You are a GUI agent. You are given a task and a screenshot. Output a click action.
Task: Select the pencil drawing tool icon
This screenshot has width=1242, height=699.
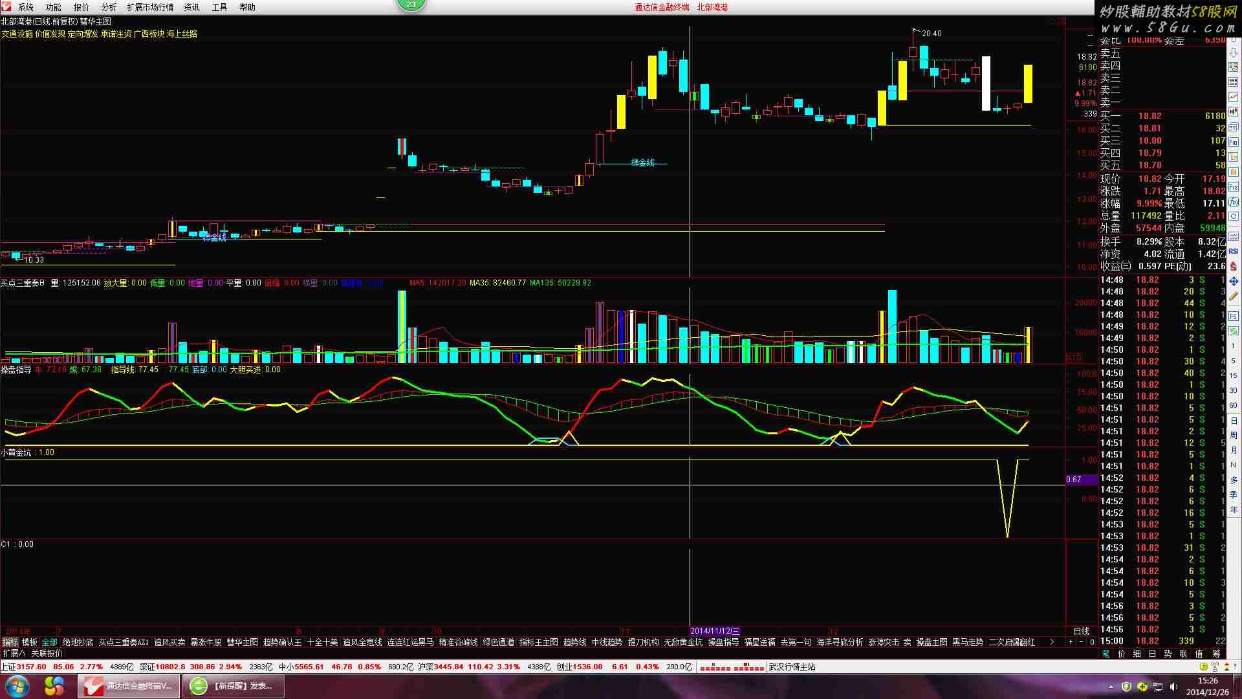point(1234,296)
